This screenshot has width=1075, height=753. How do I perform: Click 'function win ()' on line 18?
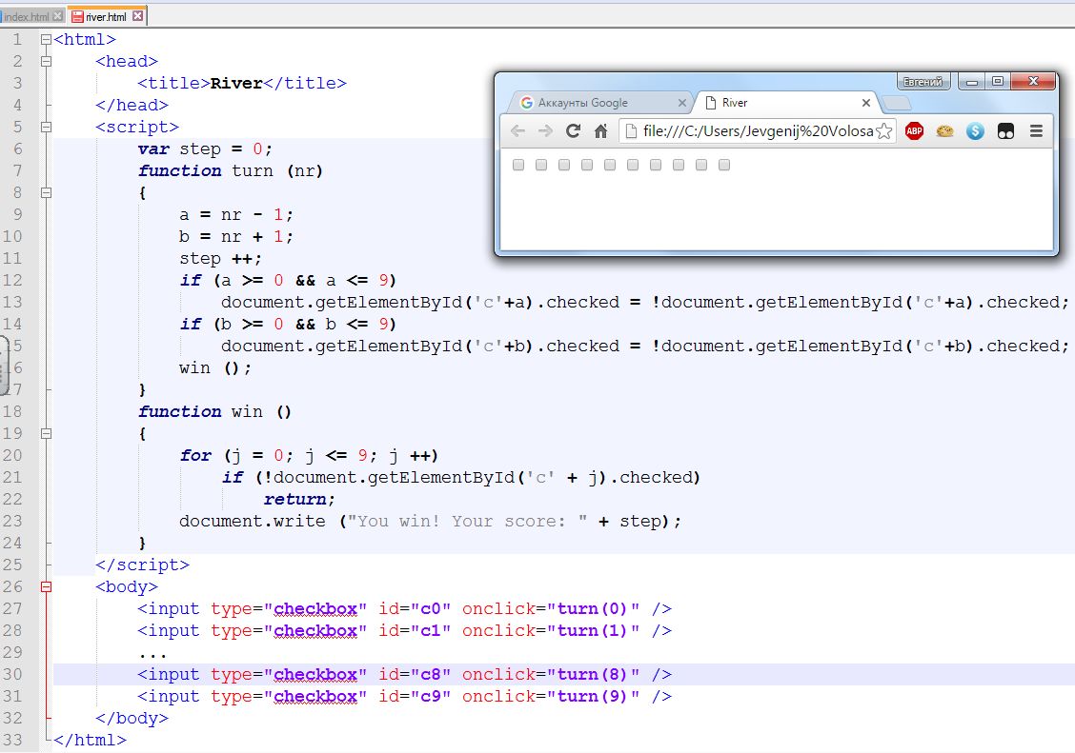click(215, 412)
